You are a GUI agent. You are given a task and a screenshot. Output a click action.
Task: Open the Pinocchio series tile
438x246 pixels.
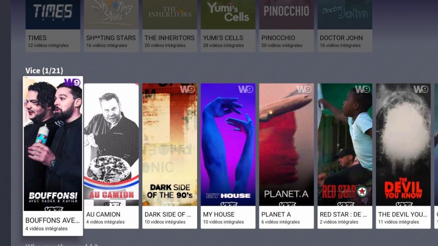286,26
